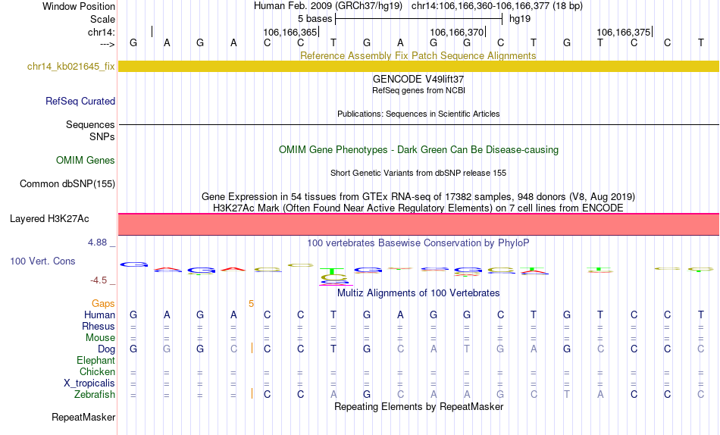
Task: Select the RepeatMasker track label
Action: pyautogui.click(x=83, y=417)
